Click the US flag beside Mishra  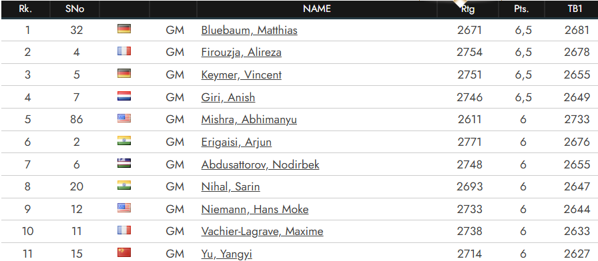tap(124, 119)
